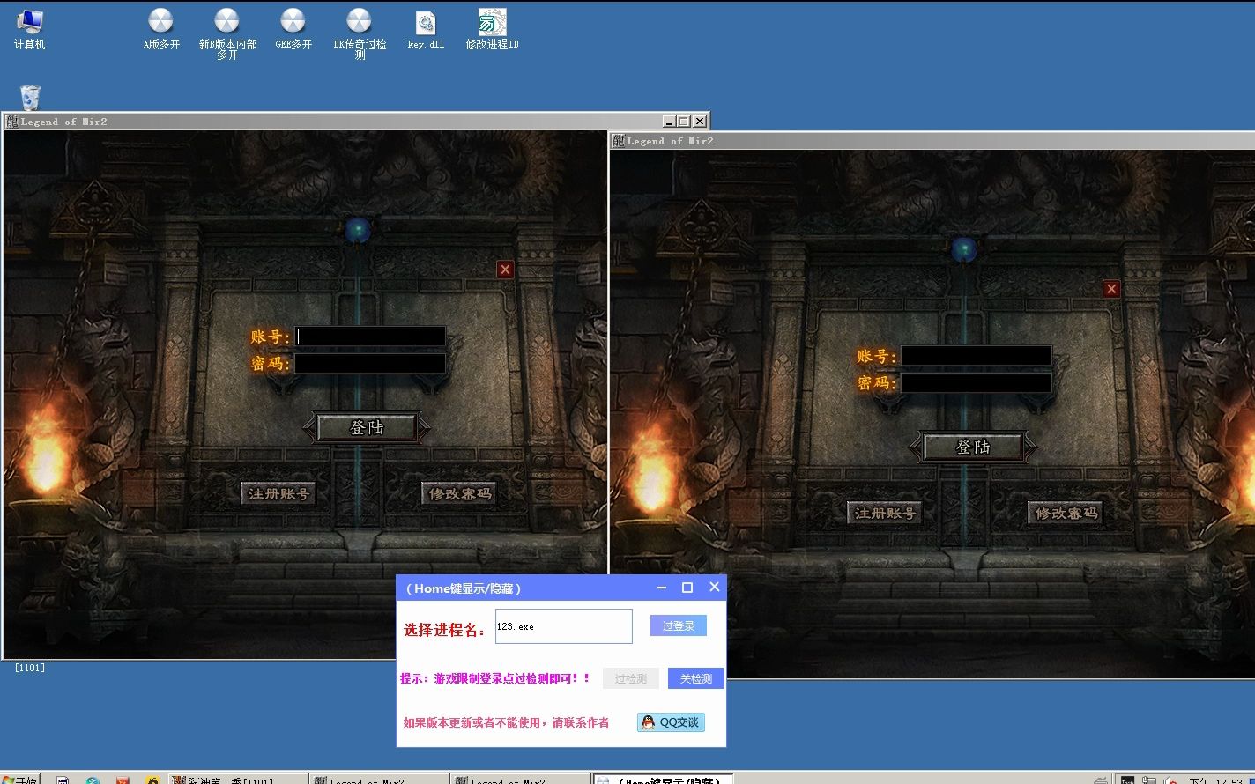Click 修改密码 in left game window
Screen dimensions: 1255x784
point(459,493)
